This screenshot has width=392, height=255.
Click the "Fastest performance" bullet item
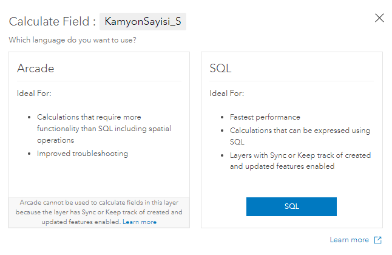[x=265, y=117]
